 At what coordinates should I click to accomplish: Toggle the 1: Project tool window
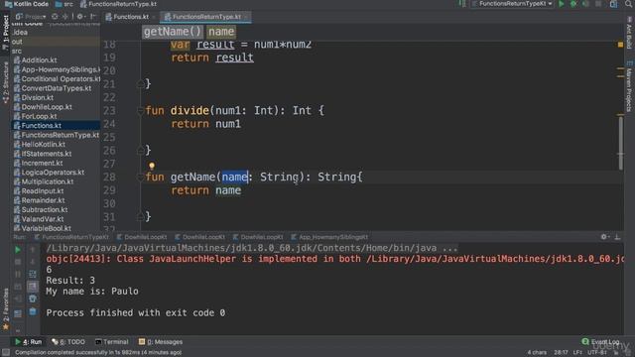6,33
